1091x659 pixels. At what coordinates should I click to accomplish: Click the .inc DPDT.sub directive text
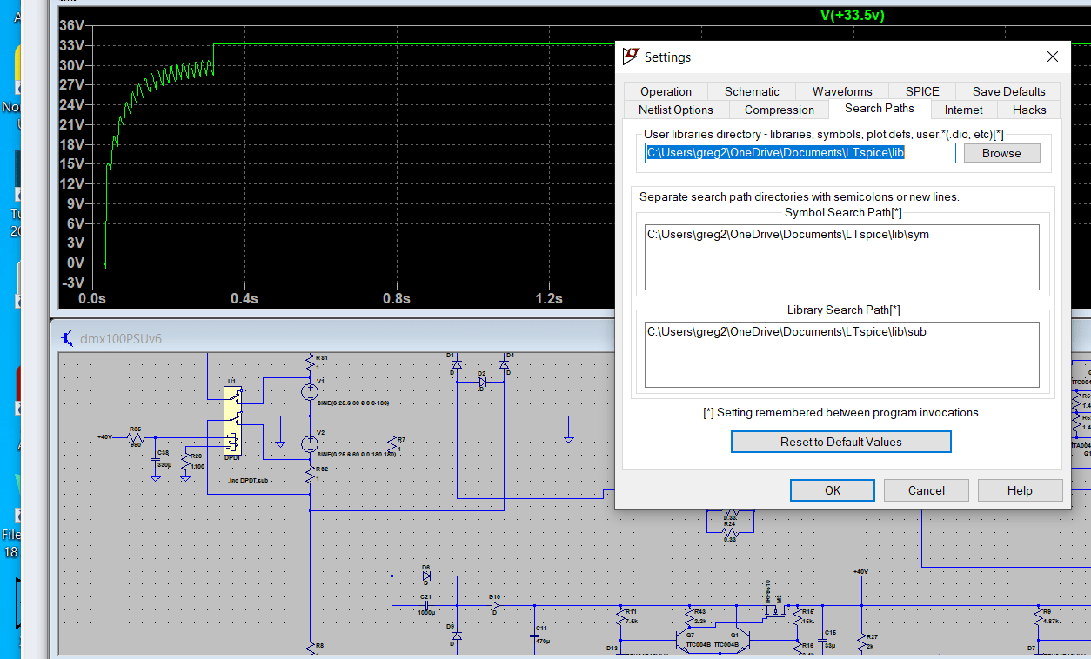coord(247,479)
